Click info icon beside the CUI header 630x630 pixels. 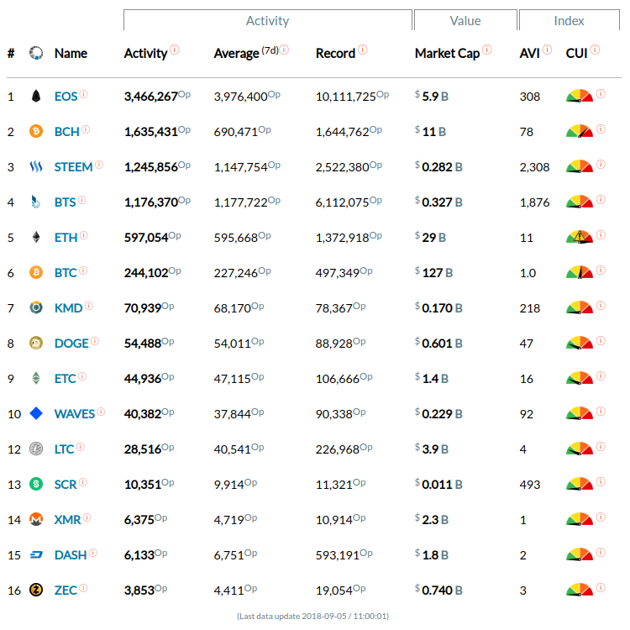595,50
